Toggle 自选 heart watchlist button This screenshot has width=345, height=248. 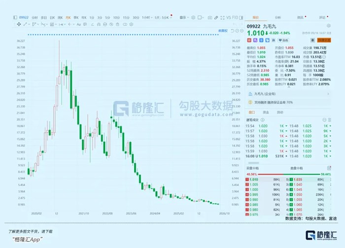pyautogui.click(x=283, y=40)
